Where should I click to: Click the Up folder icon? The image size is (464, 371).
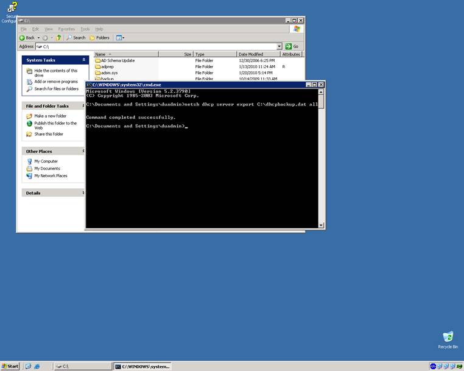click(59, 38)
